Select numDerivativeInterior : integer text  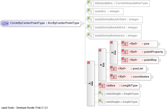tap(116, 36)
